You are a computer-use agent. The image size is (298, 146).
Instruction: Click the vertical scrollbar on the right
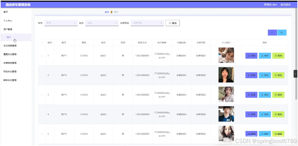297,53
